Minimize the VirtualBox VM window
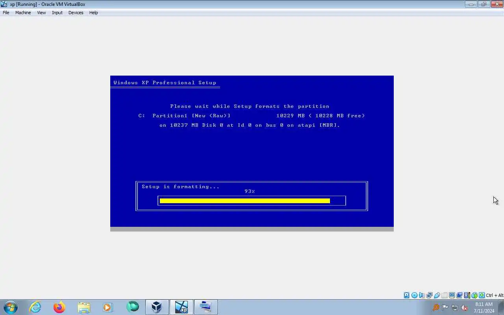This screenshot has height=315, width=504. (x=471, y=4)
